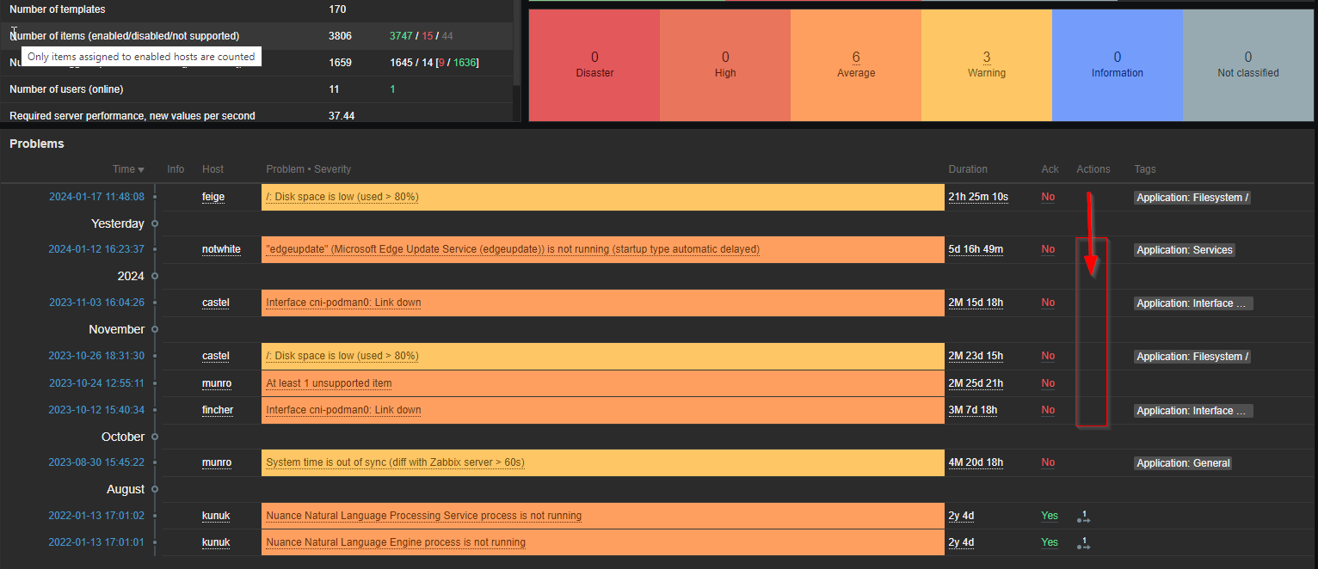Open the Disaster severity tile
The width and height of the screenshot is (1318, 569).
point(594,65)
